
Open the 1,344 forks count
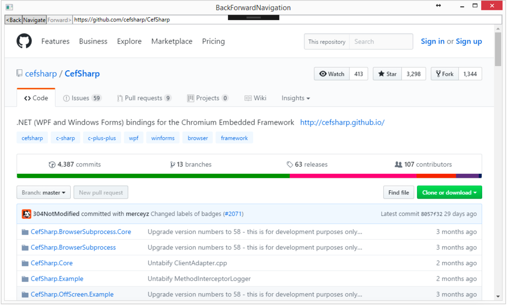470,74
